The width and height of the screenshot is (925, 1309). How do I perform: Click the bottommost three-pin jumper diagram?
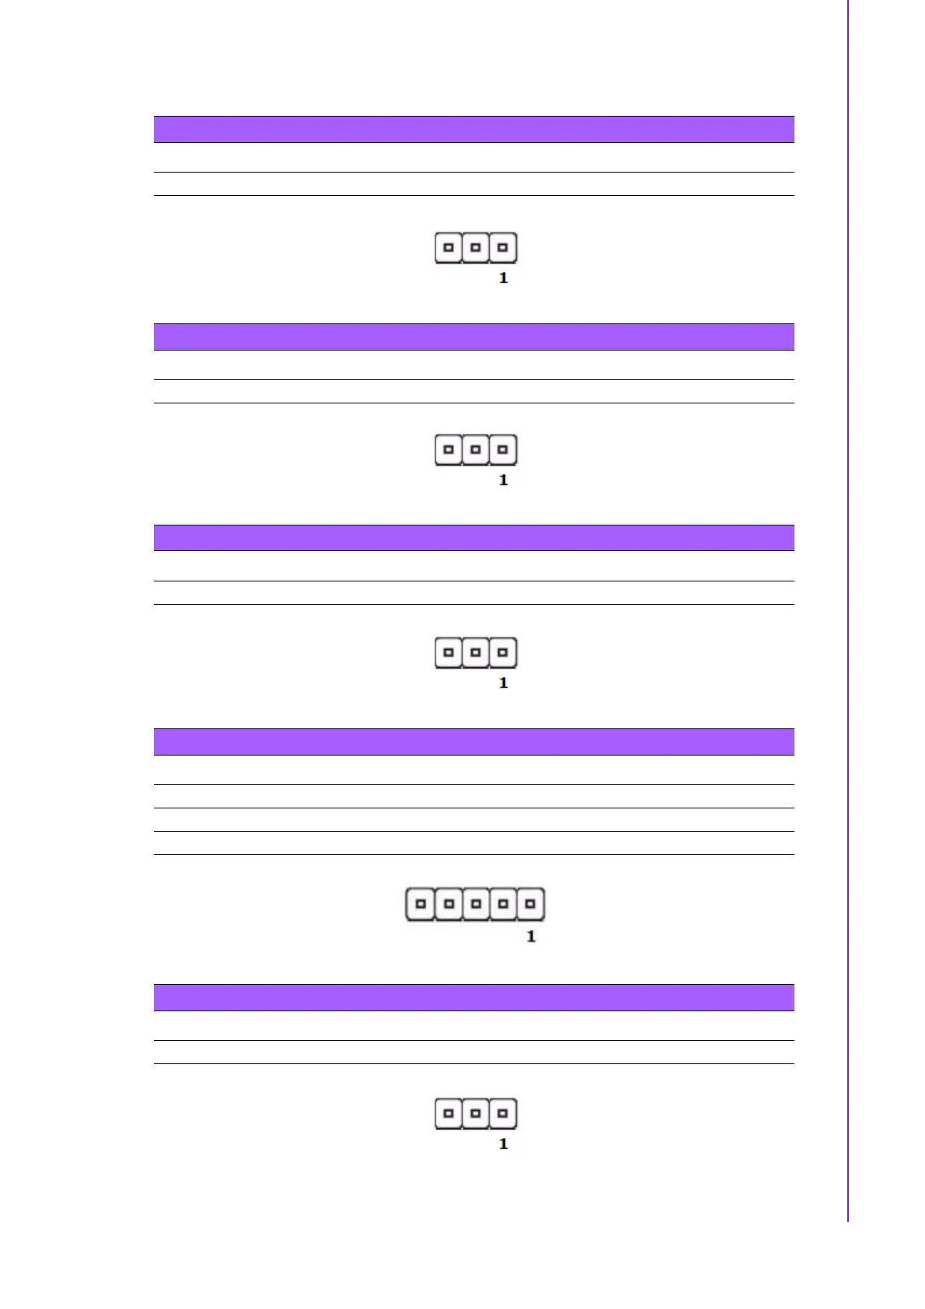pos(476,1113)
